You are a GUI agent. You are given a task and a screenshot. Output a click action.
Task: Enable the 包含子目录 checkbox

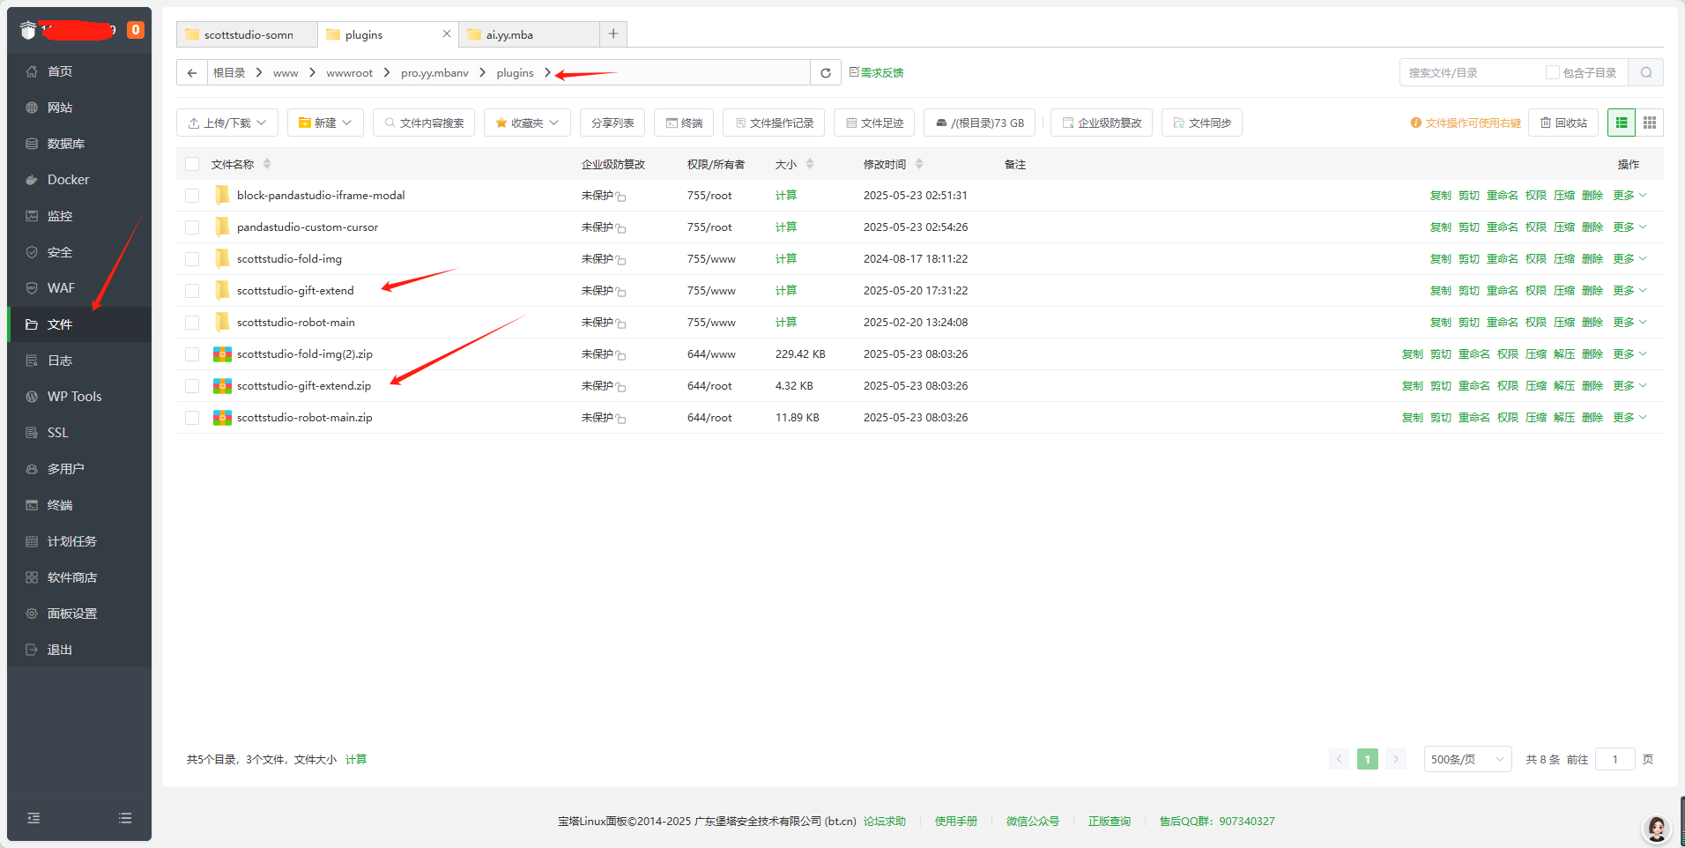pos(1553,73)
